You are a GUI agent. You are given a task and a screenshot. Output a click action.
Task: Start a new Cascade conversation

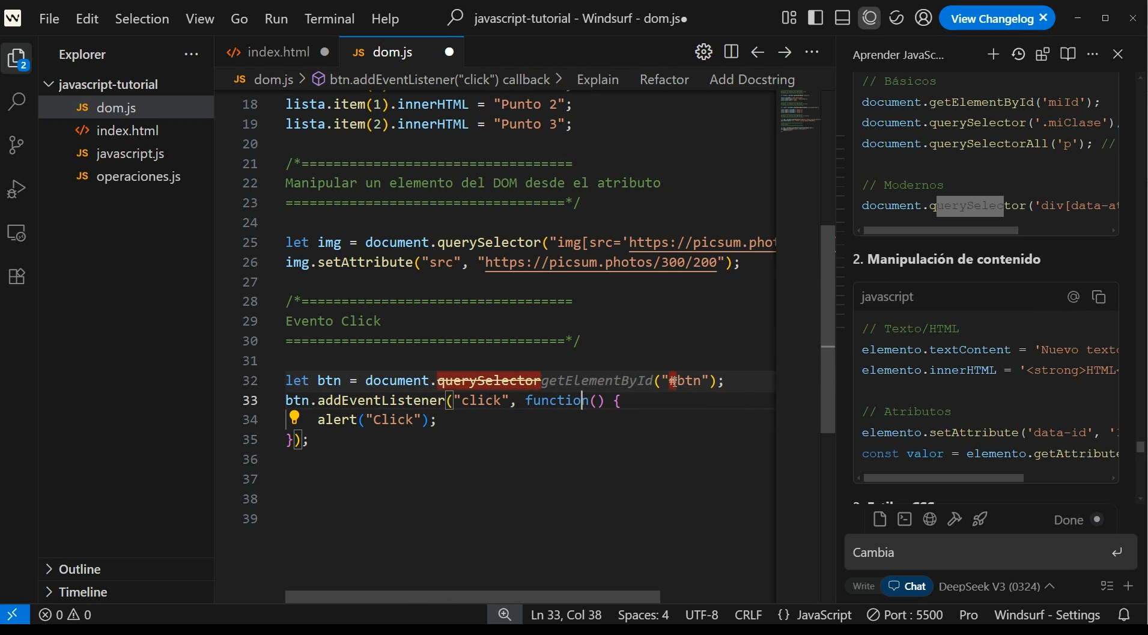click(993, 54)
